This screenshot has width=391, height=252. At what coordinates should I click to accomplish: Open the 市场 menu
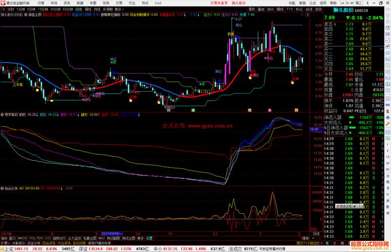(54, 3)
